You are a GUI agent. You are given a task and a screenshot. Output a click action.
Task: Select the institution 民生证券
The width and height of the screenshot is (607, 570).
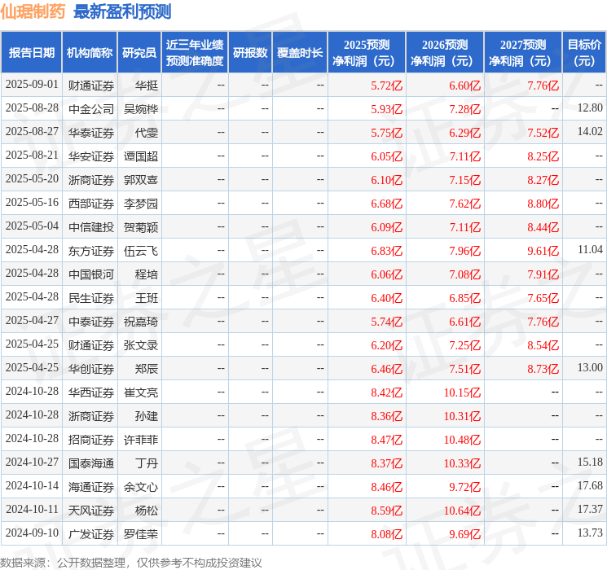click(91, 297)
